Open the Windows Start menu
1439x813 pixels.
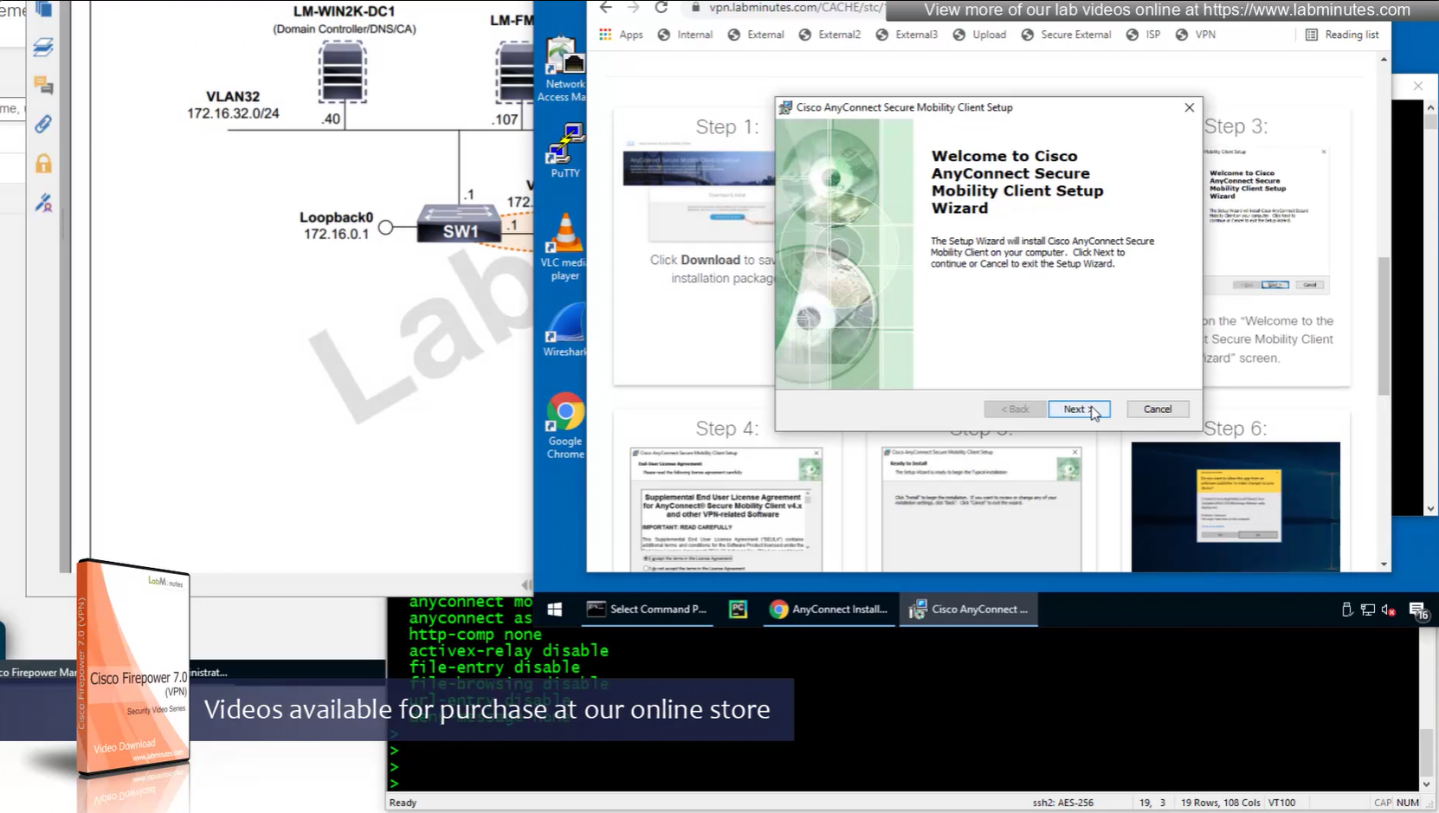555,610
